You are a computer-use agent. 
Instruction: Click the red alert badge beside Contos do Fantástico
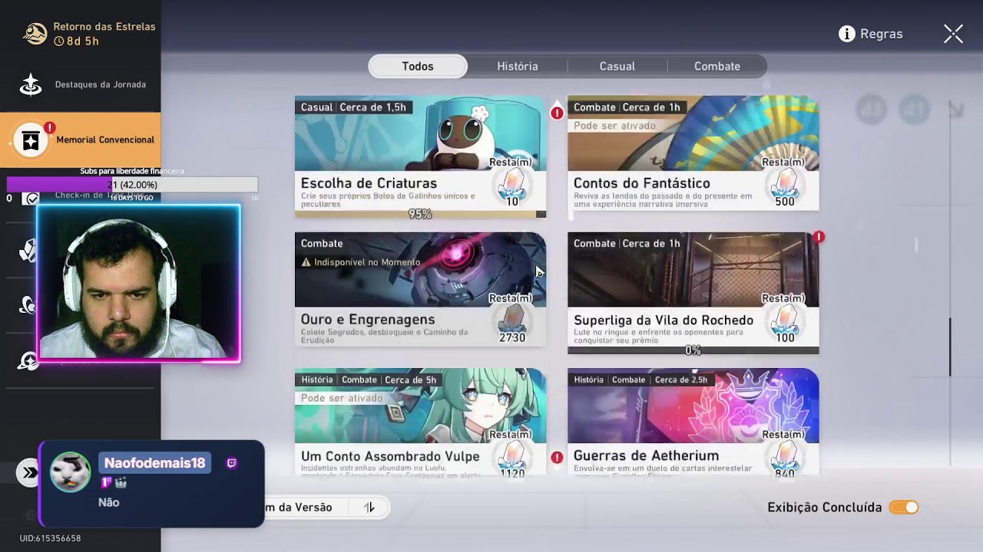tap(557, 113)
